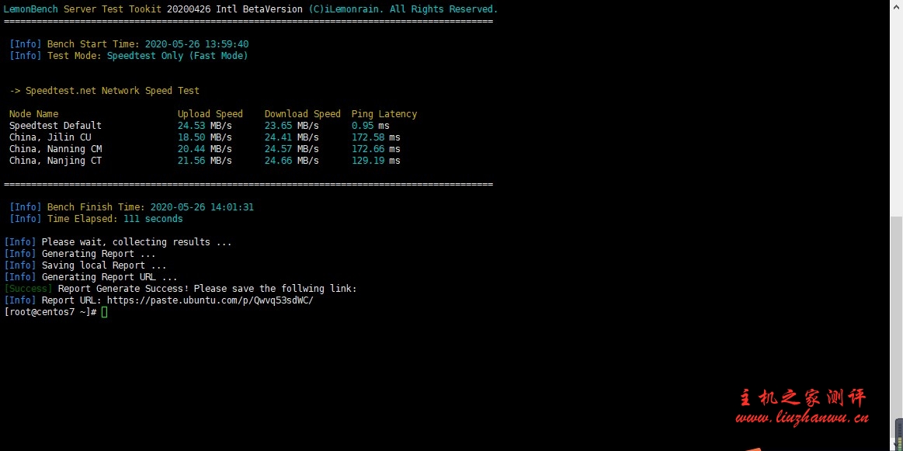This screenshot has height=451, width=903.
Task: Select the China, Nanning CM node name
Action: pos(55,149)
